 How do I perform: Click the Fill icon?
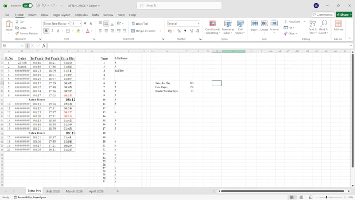point(286,28)
